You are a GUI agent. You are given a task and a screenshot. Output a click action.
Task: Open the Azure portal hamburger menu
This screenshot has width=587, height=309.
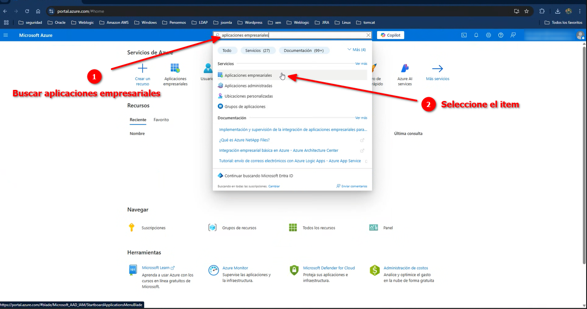6,35
